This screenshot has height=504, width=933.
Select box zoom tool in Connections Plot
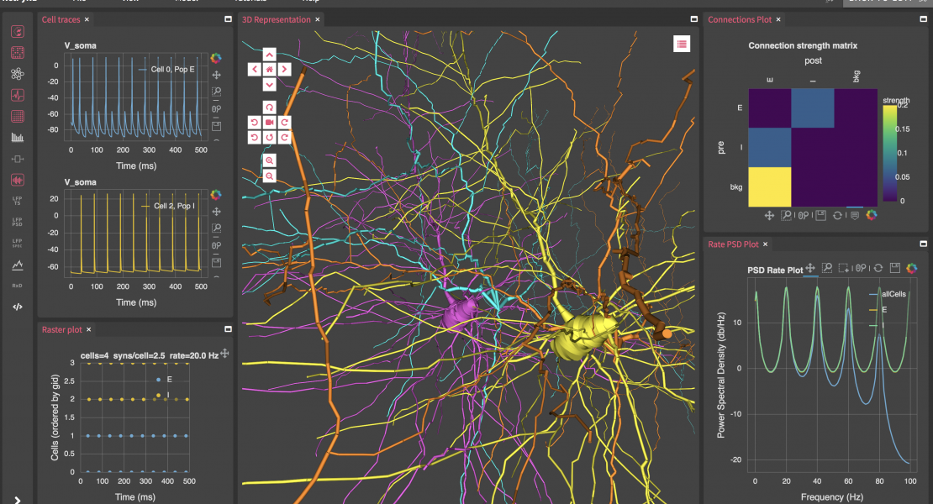[x=787, y=216]
